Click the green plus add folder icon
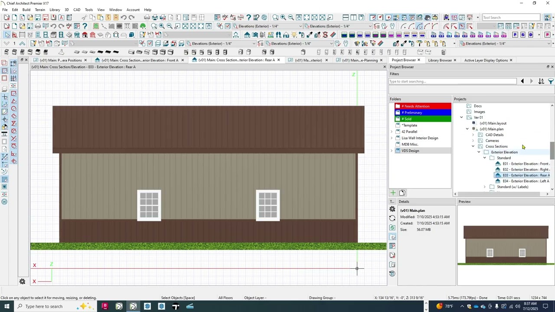555x312 pixels. [393, 193]
